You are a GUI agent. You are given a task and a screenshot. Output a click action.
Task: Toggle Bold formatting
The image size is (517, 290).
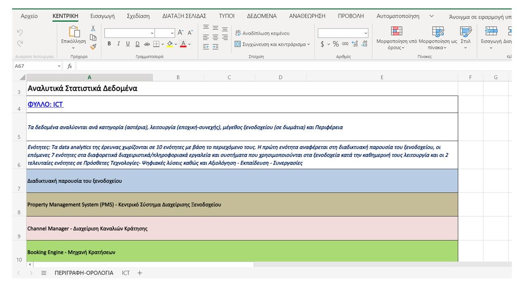click(x=109, y=44)
